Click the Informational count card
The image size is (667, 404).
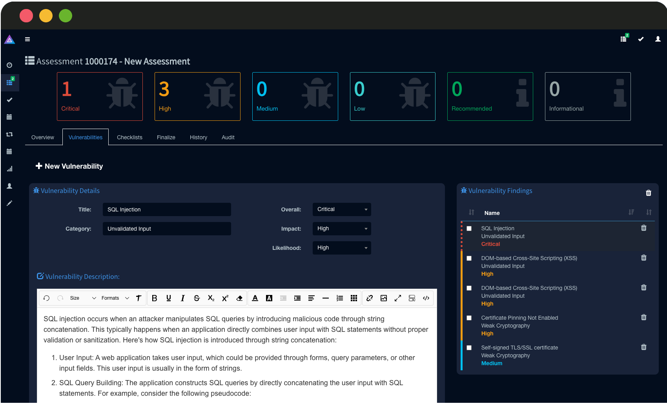pyautogui.click(x=588, y=96)
